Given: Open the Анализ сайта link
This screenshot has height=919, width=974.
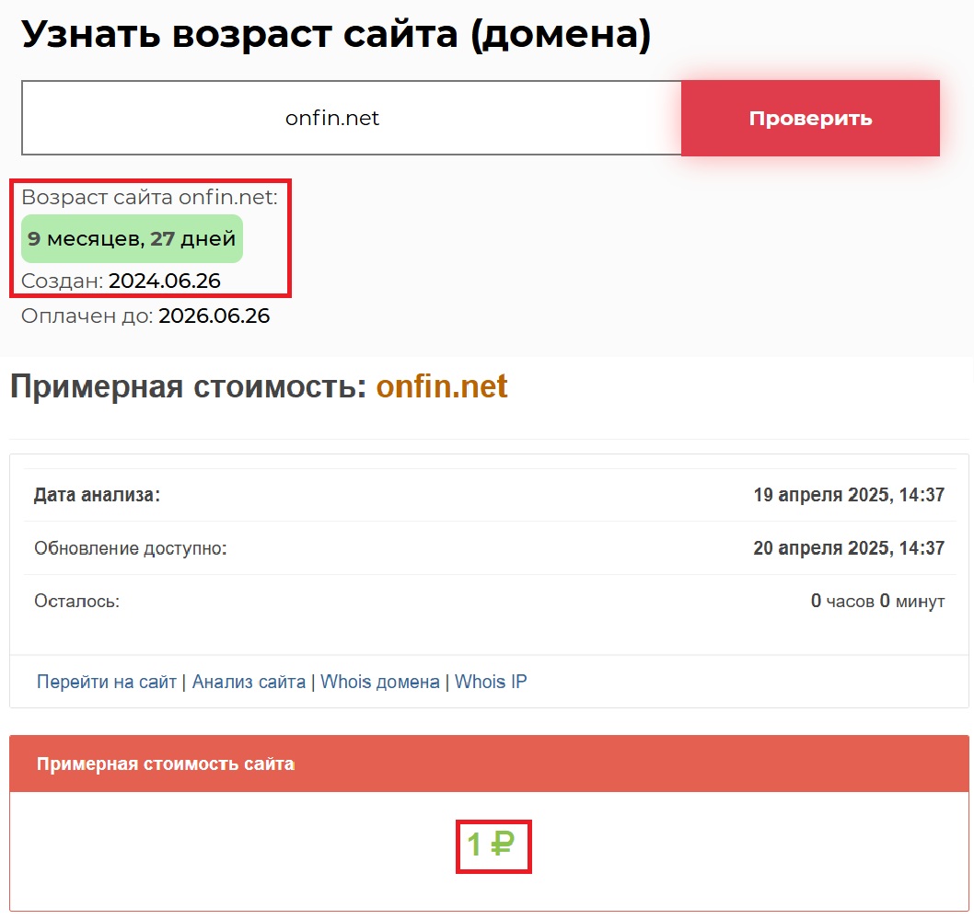Looking at the screenshot, I should coord(249,682).
